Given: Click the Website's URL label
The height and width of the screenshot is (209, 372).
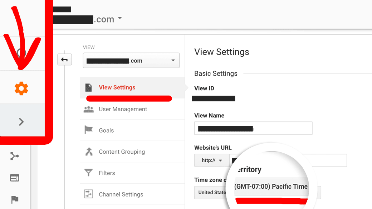Looking at the screenshot, I should pyautogui.click(x=213, y=148).
